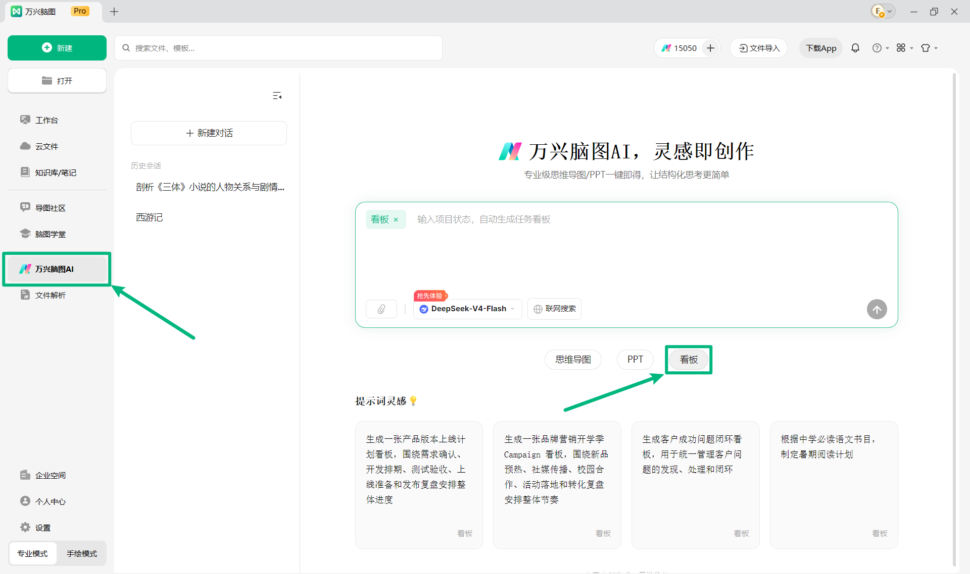The image size is (970, 574).
Task: Click the prompt input text area
Action: point(626,252)
